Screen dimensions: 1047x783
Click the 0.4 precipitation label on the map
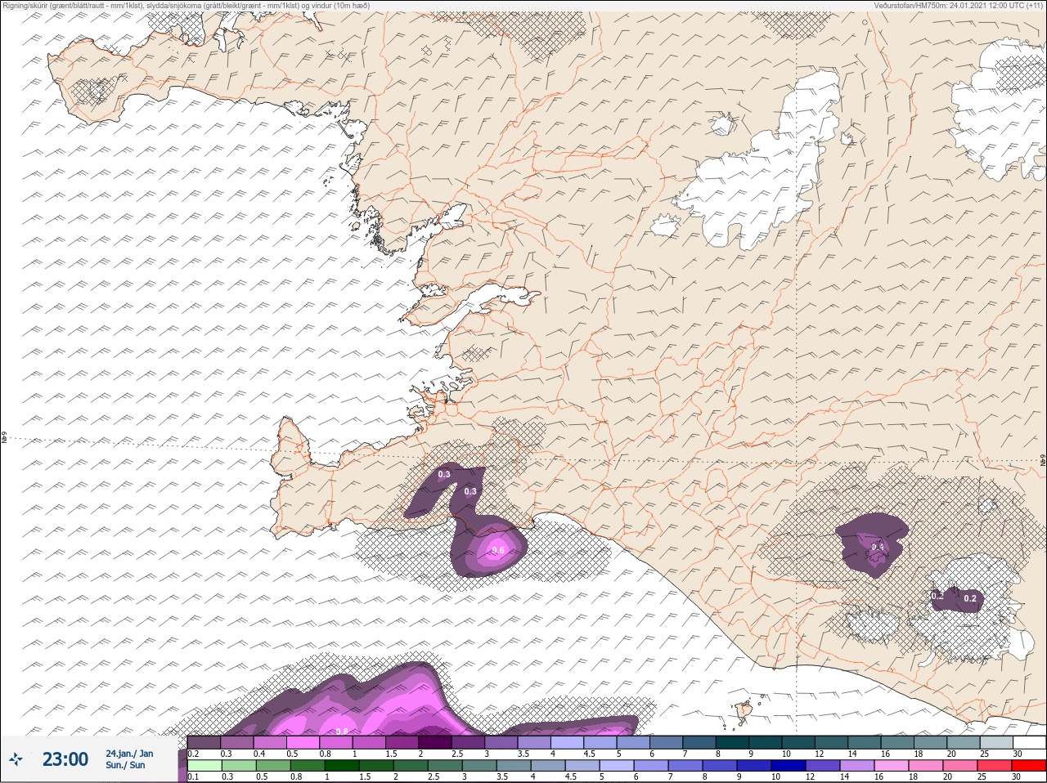[878, 547]
